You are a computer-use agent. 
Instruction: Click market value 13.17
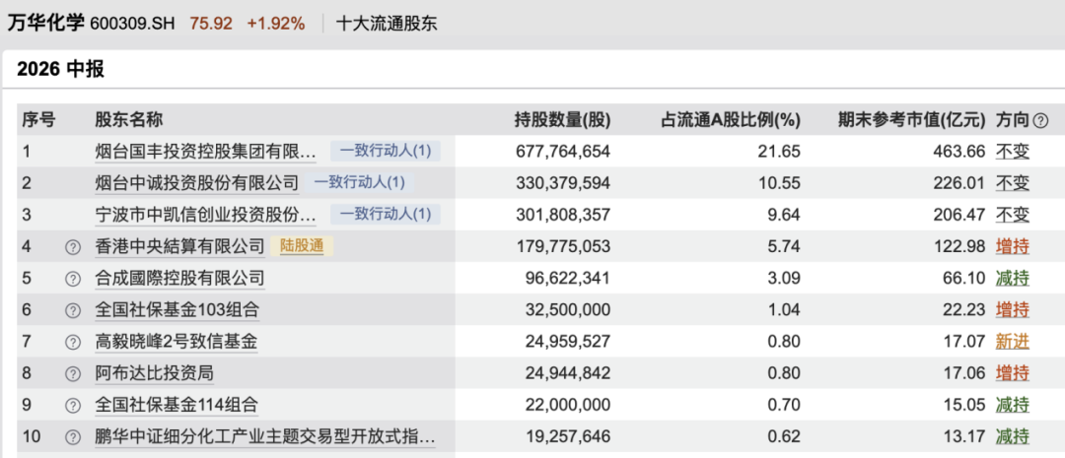(x=962, y=437)
